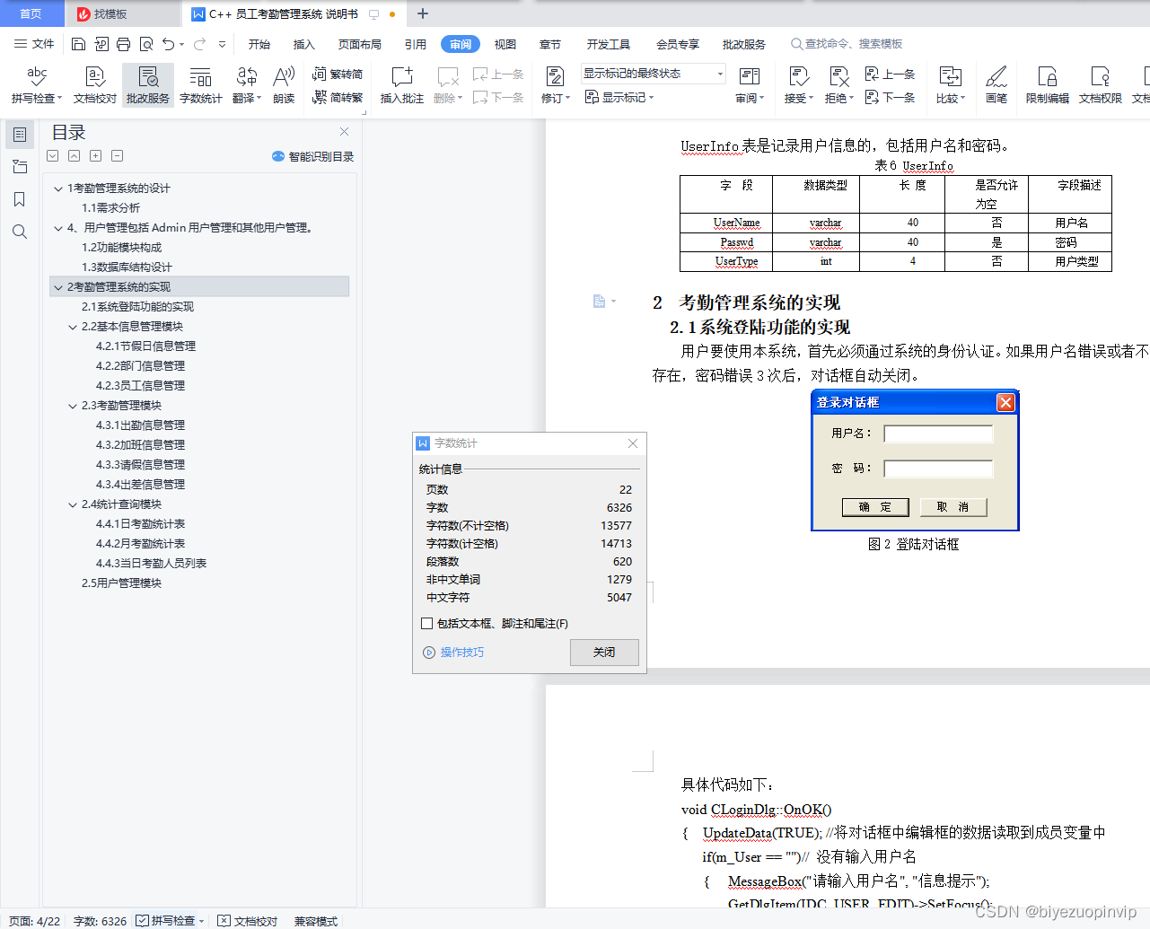
Task: Open the display markup state dropdown
Action: tap(653, 74)
